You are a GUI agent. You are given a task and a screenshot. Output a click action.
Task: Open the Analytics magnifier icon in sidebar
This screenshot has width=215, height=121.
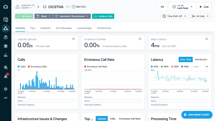click(x=6, y=67)
